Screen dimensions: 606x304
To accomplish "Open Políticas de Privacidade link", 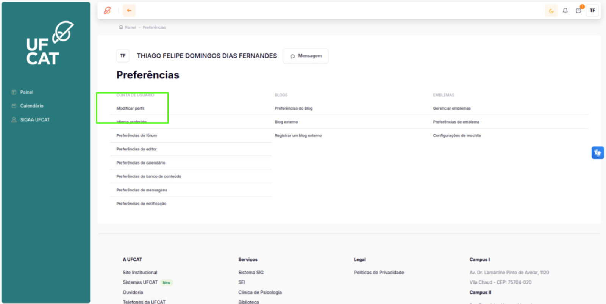I will tap(379, 273).
